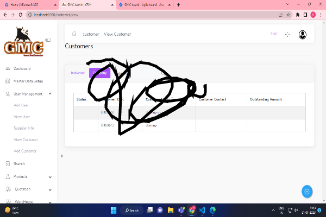
Task: Click the Branch icon in sidebar
Action: [x=7, y=163]
